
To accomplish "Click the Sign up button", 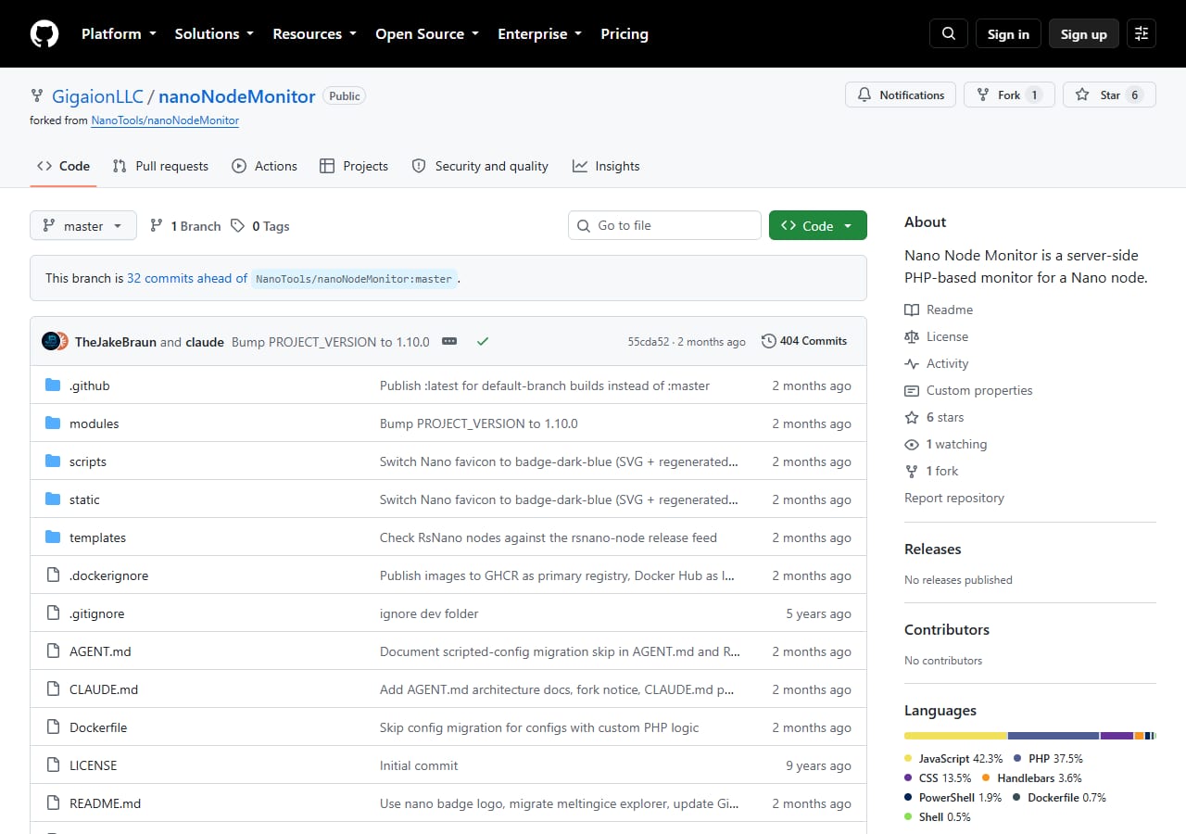I will point(1084,34).
